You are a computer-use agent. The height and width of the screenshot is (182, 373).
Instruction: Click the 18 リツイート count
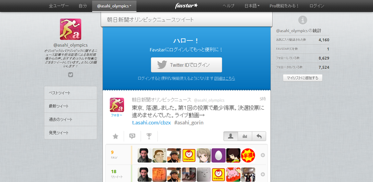point(113,172)
